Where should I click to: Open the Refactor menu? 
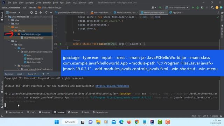point(47,2)
